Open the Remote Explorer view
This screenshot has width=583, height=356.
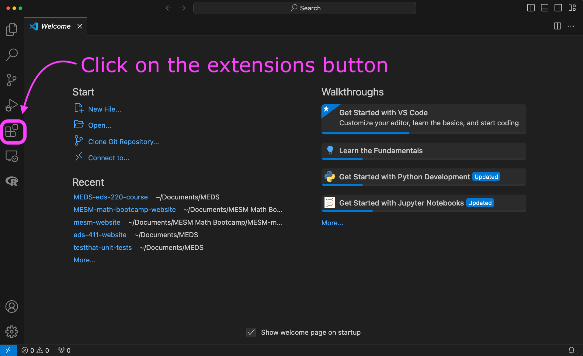point(12,156)
